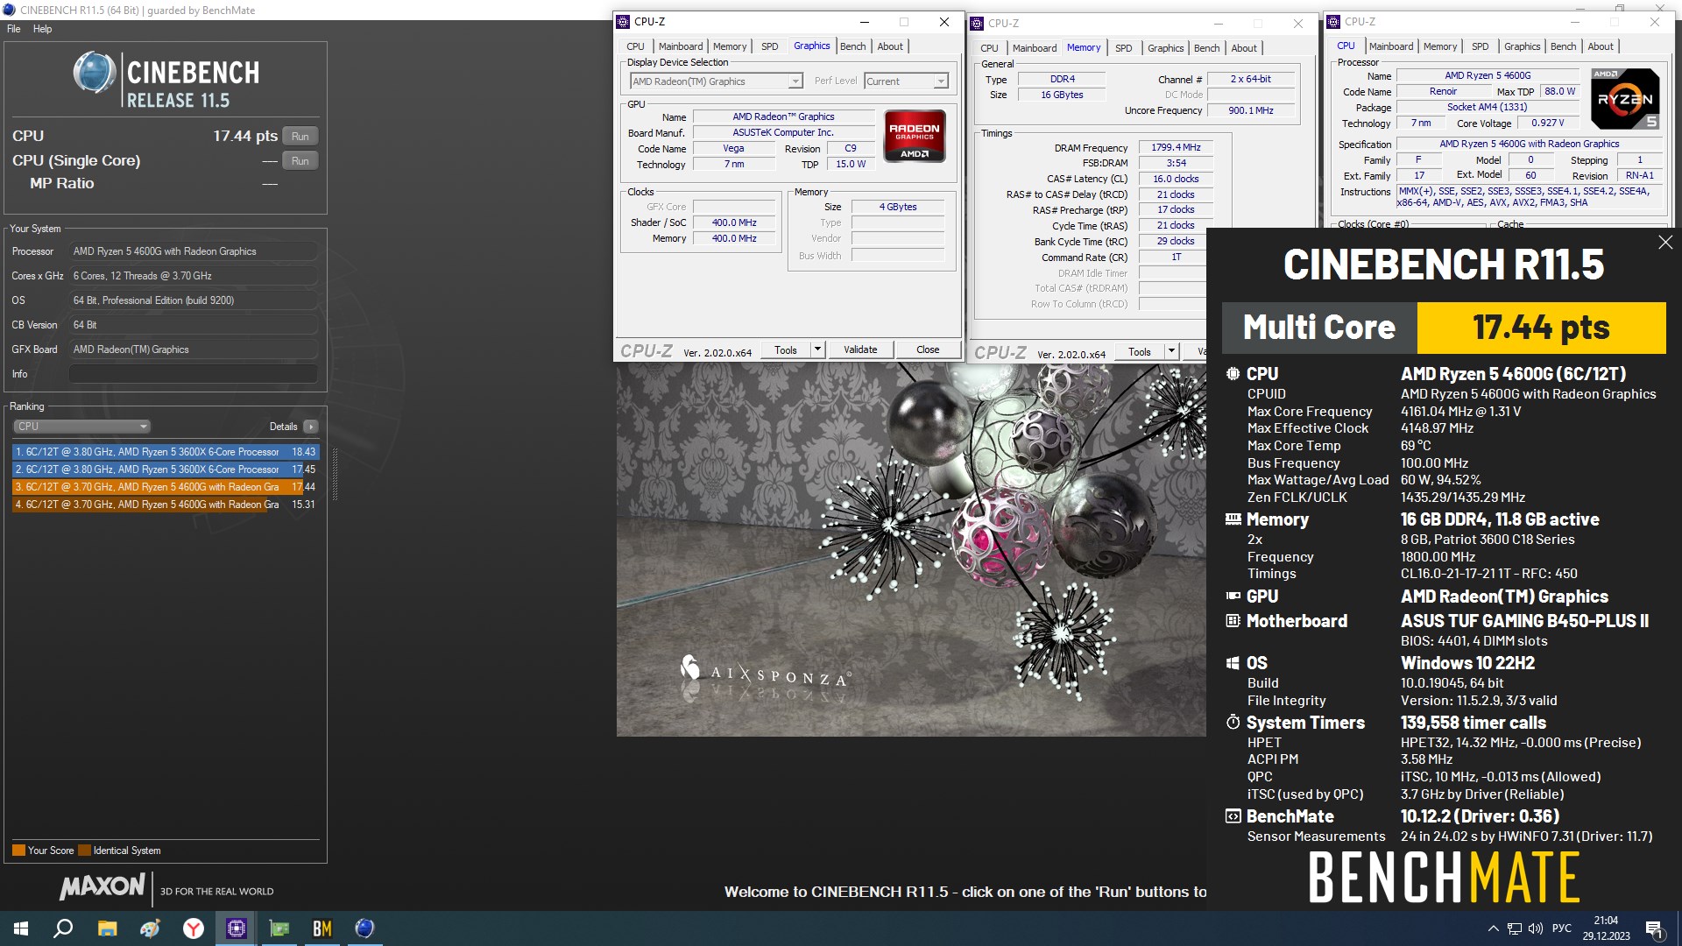Viewport: 1682px width, 946px height.
Task: Click the Your Score orange swatch
Action: pyautogui.click(x=18, y=851)
